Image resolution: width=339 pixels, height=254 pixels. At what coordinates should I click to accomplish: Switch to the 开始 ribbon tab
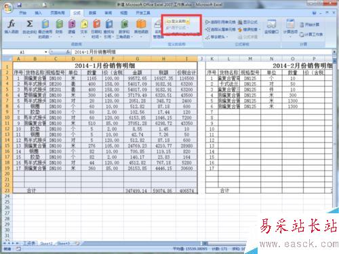click(x=23, y=13)
